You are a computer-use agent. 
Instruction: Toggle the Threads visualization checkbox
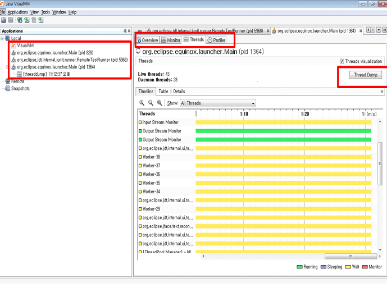tap(342, 61)
